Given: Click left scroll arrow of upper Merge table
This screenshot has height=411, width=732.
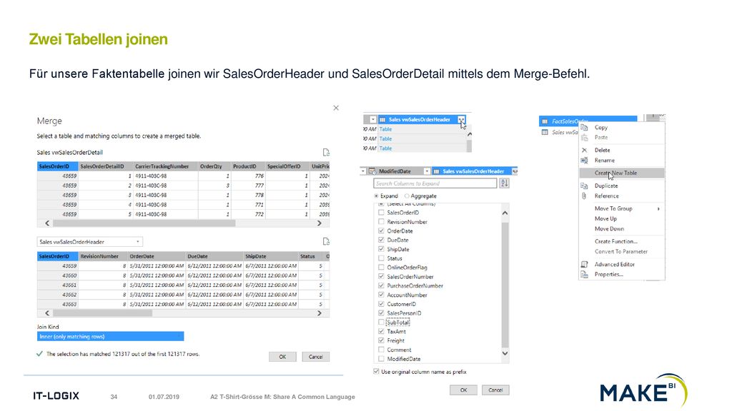Looking at the screenshot, I should point(47,223).
